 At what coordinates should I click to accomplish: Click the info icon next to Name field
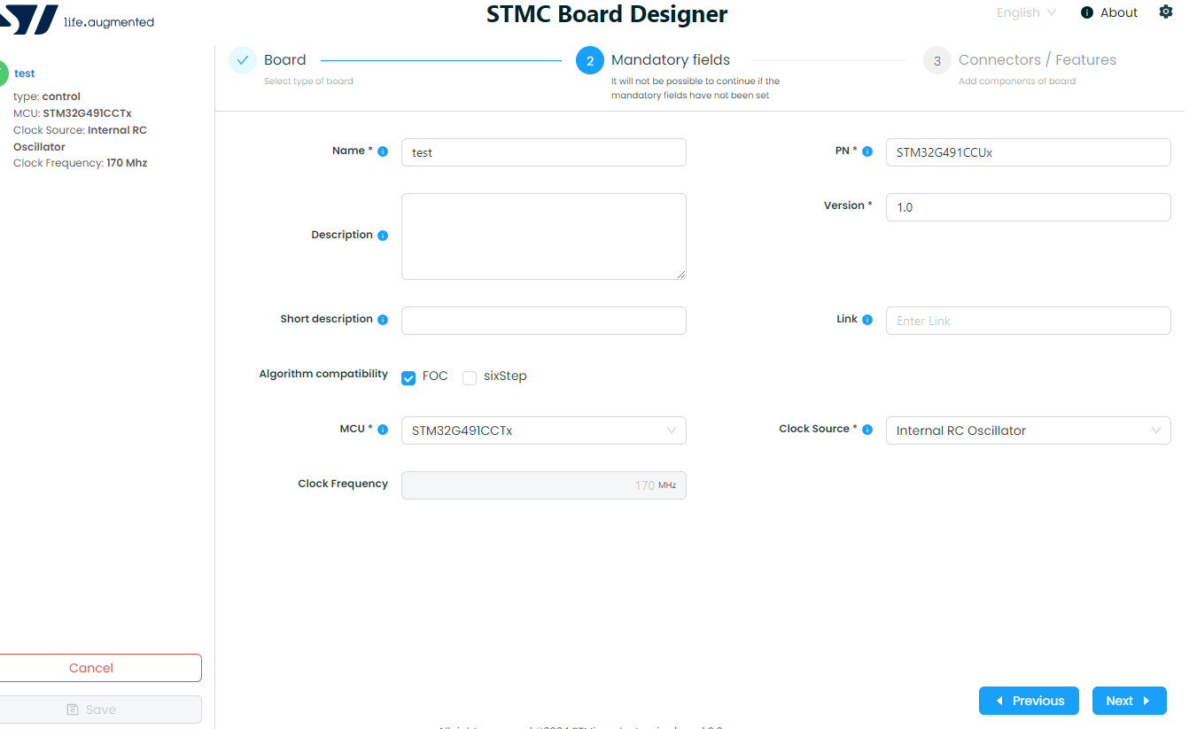click(x=383, y=151)
